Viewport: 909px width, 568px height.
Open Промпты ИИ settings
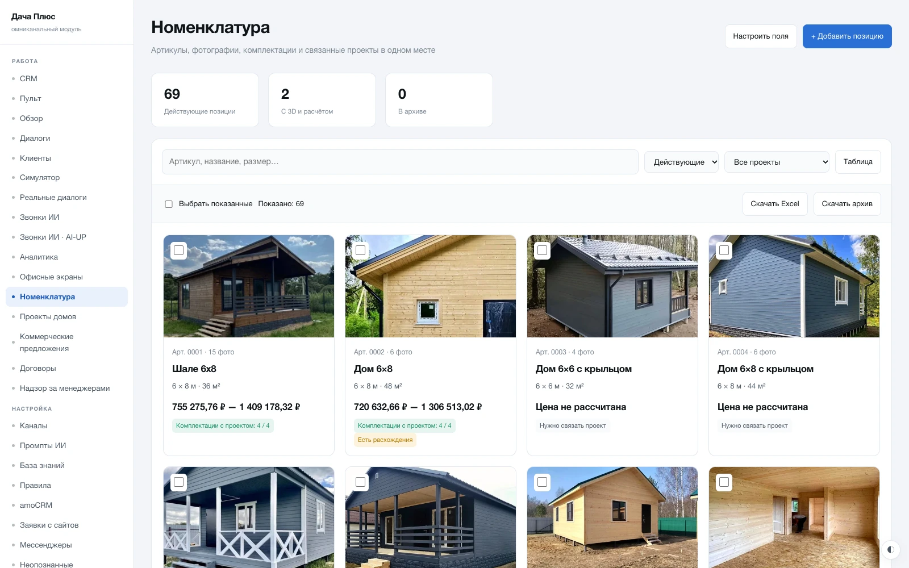(x=66, y=446)
